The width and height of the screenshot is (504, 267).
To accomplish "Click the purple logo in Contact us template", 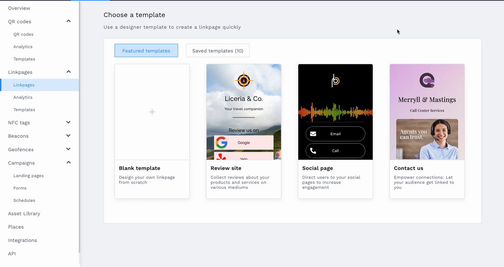I will coord(427,80).
